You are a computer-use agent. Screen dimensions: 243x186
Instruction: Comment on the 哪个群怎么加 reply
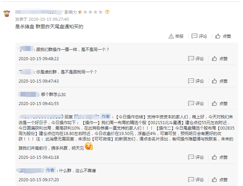196,103
